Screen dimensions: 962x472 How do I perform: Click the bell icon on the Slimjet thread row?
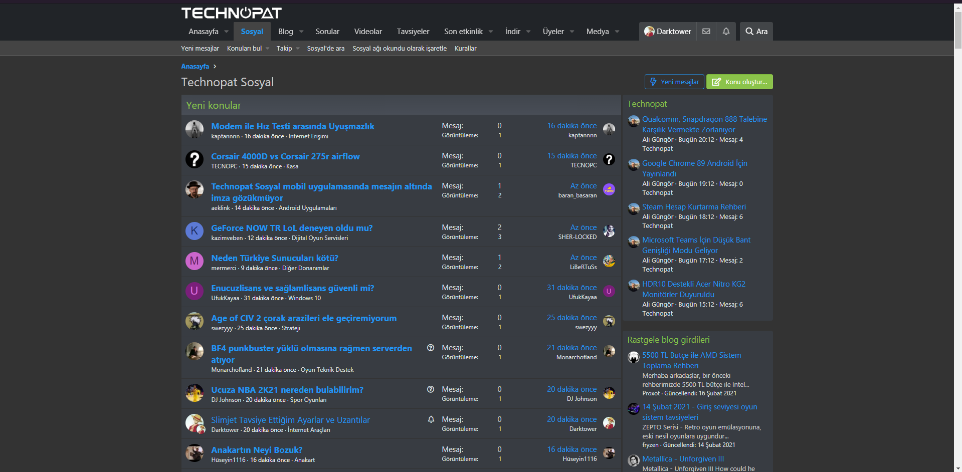[x=430, y=419]
